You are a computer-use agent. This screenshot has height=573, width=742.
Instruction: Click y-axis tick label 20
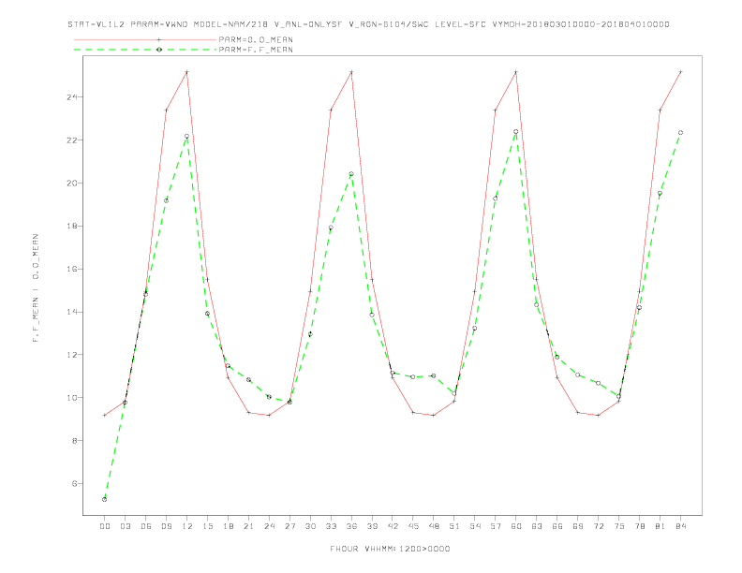[72, 183]
